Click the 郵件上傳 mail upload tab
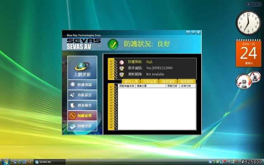 coord(131,81)
